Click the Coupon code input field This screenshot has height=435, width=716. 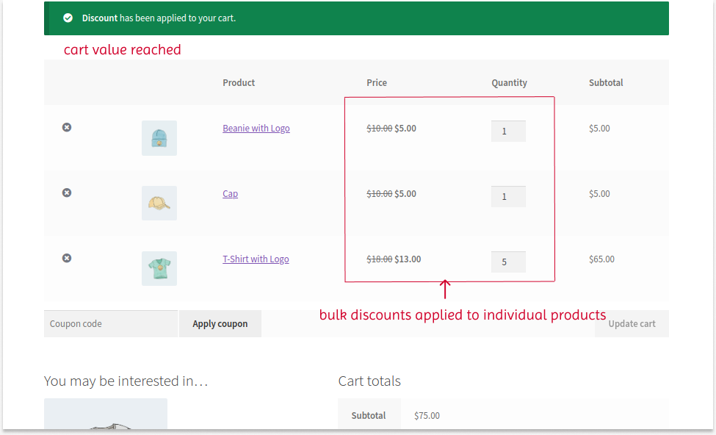(x=110, y=323)
